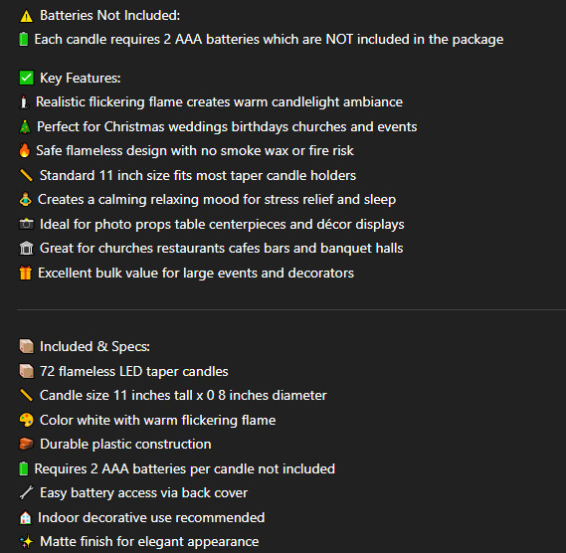Click the artist palette emoji icon
This screenshot has width=566, height=553.
point(26,420)
